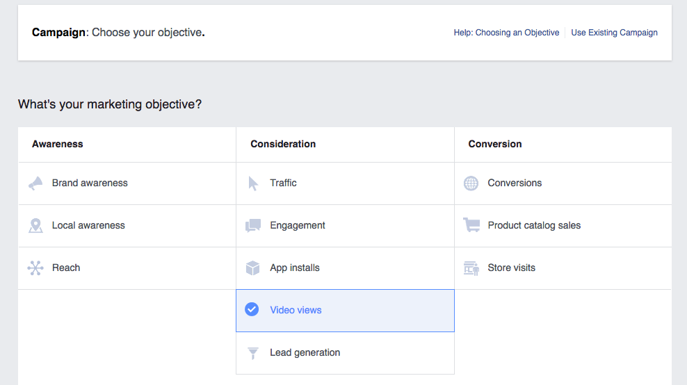Viewport: 687px width, 385px height.
Task: Pick the Product catalog sales objective
Action: click(x=563, y=226)
